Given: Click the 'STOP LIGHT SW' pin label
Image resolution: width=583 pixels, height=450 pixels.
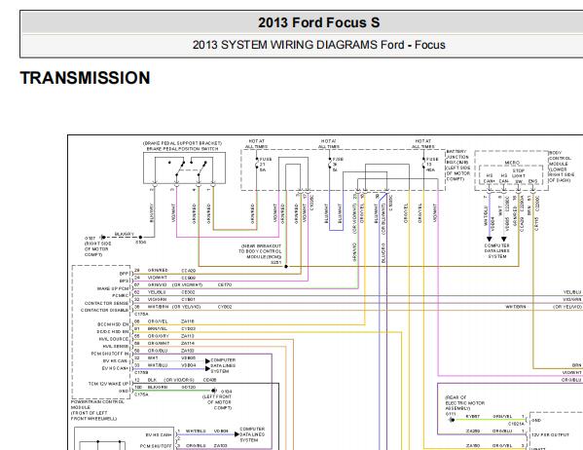Looking at the screenshot, I should (518, 176).
